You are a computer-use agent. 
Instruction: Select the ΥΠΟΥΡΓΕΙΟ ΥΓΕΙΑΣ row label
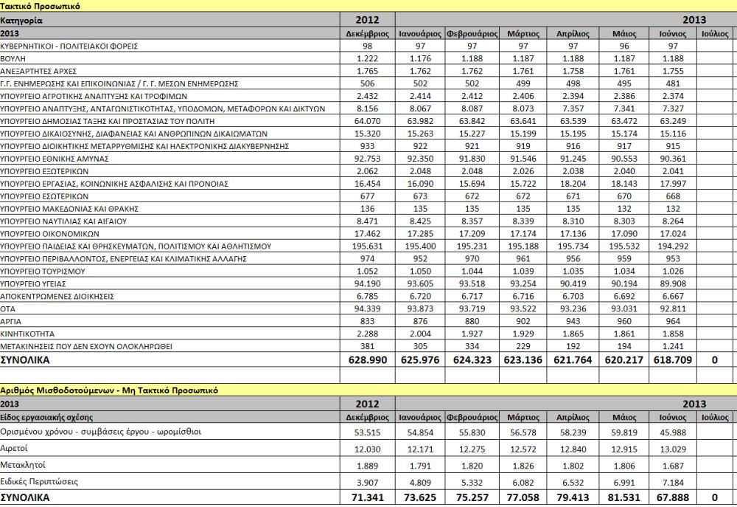pyautogui.click(x=35, y=284)
